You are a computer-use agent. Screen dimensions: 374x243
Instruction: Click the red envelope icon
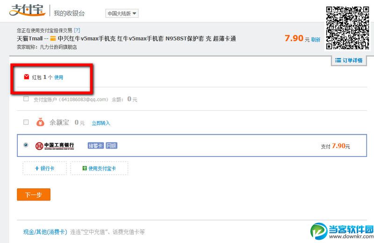click(27, 77)
